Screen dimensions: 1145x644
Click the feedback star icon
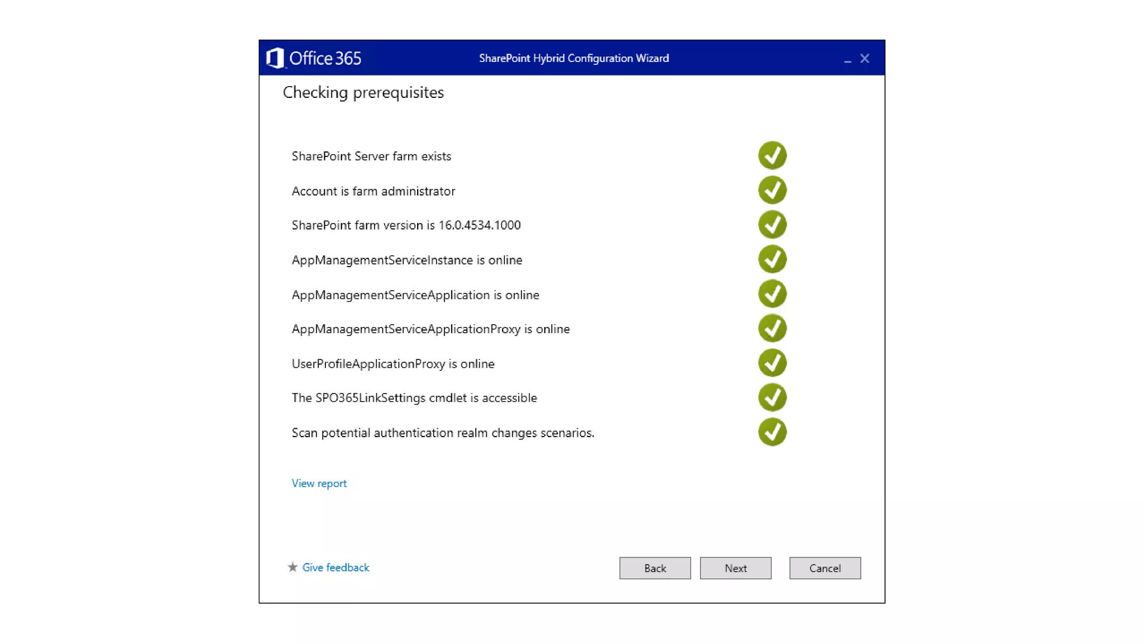coord(292,567)
